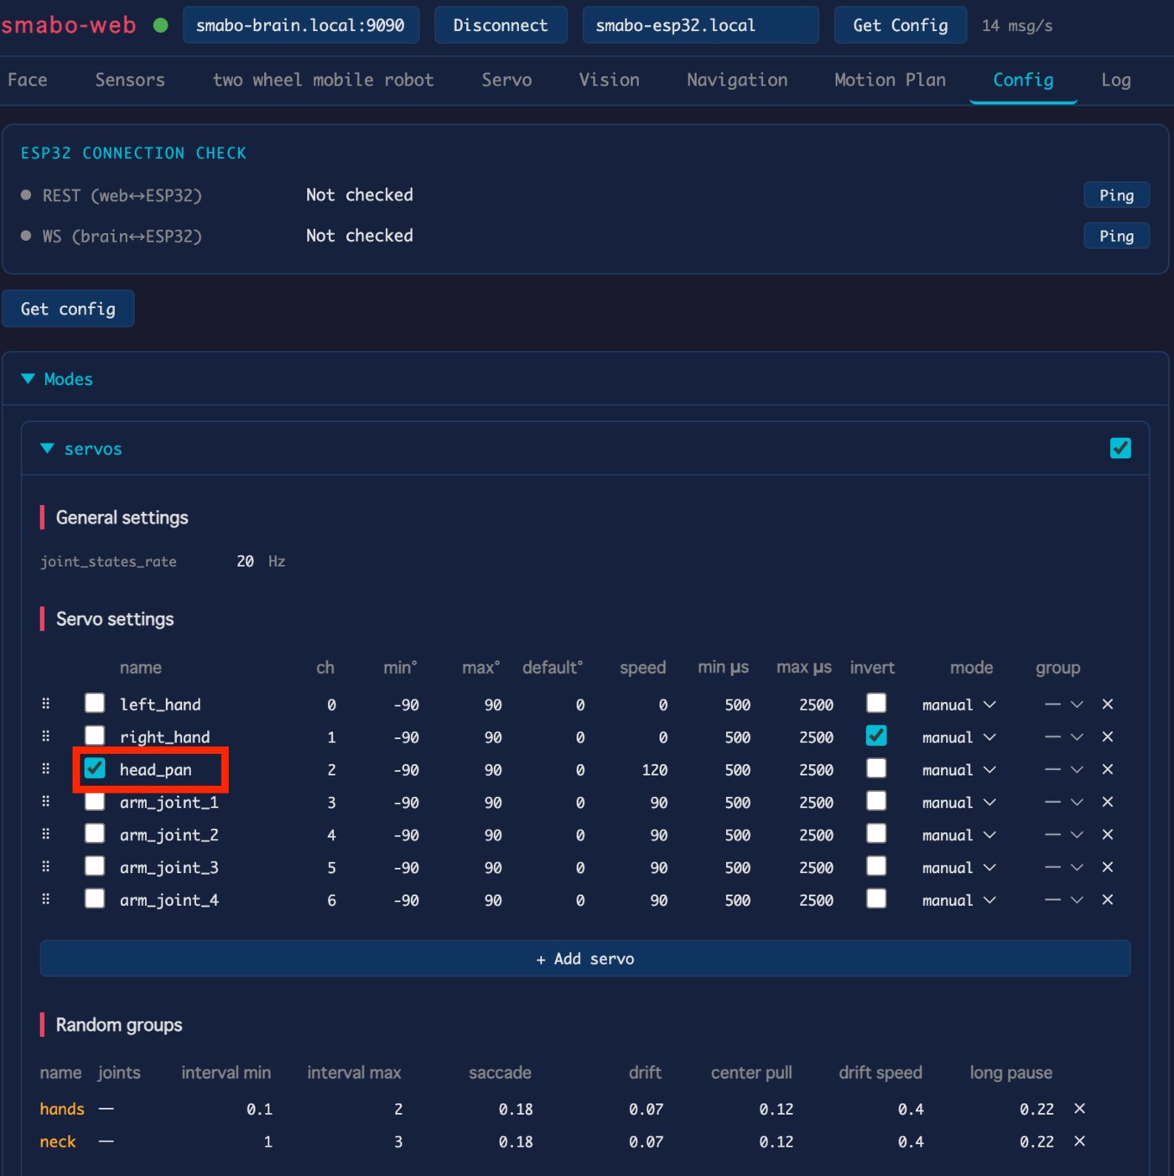The height and width of the screenshot is (1176, 1174).
Task: Switch to the Sensors tab
Action: (x=130, y=80)
